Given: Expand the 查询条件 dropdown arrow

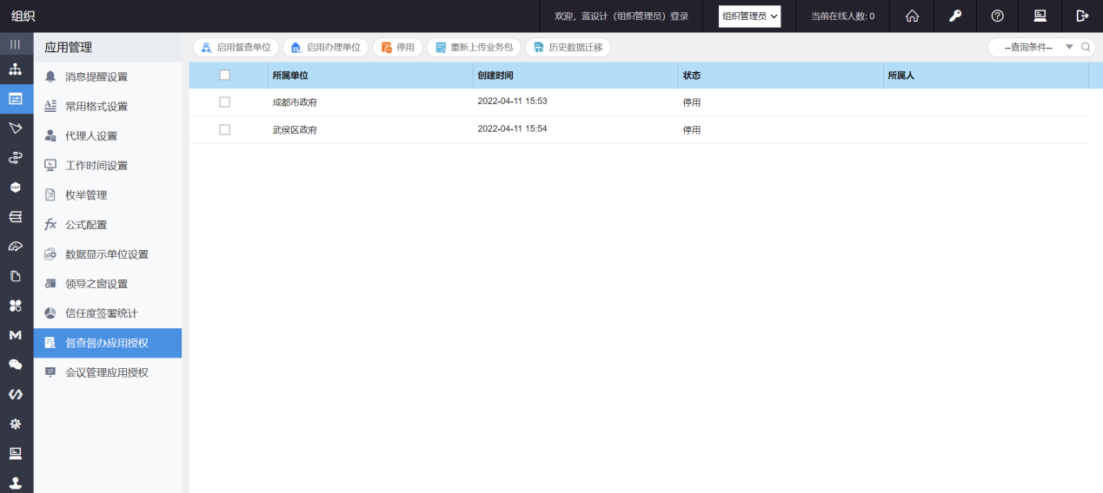Looking at the screenshot, I should [x=1069, y=48].
